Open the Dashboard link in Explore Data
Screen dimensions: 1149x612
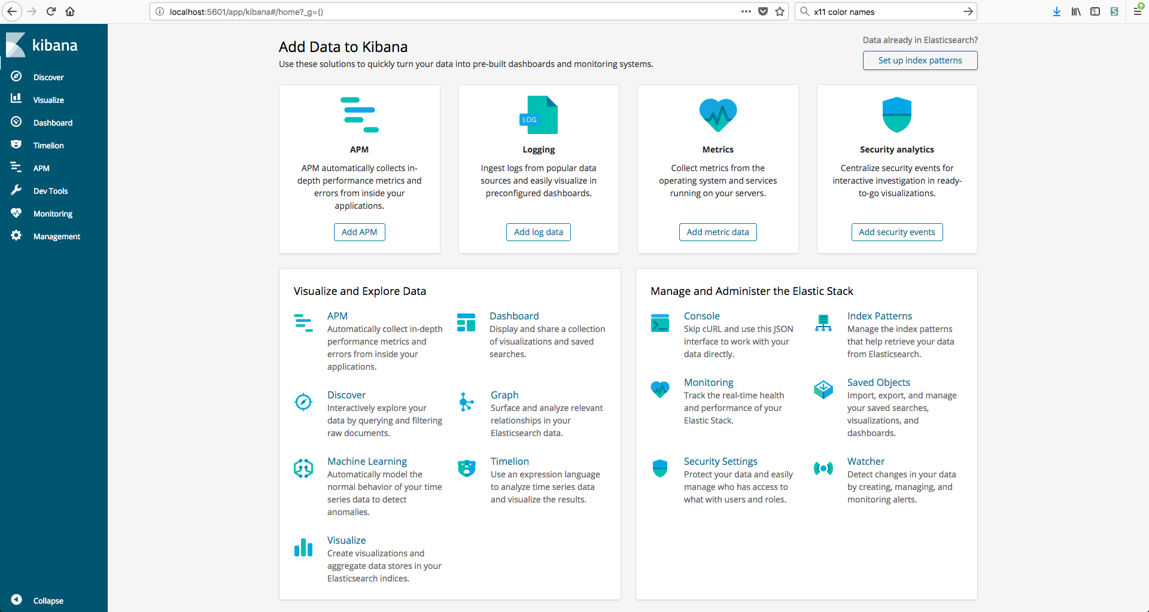click(514, 316)
